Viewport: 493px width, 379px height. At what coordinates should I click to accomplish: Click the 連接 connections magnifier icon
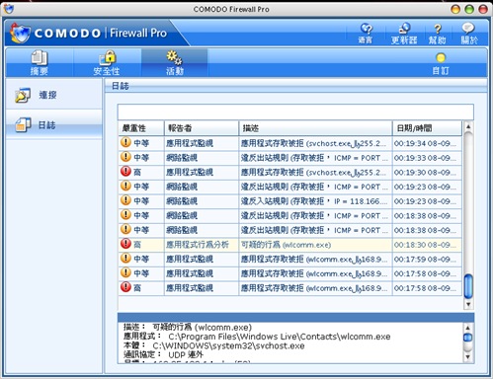click(x=23, y=95)
